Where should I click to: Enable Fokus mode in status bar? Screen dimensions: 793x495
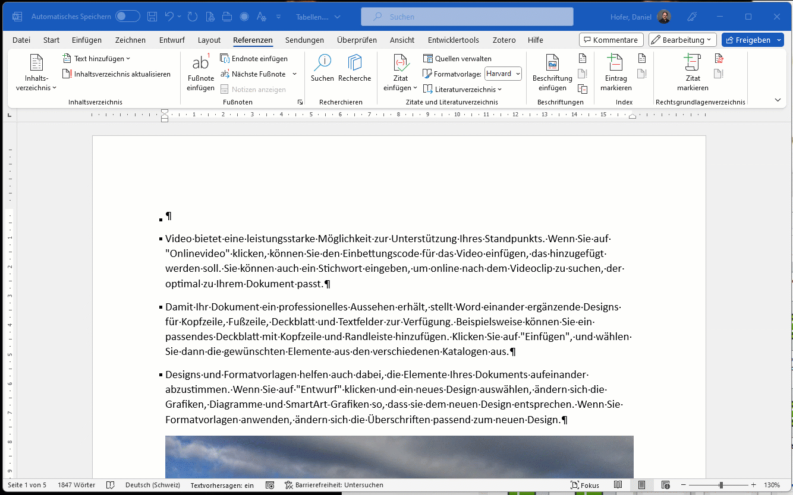[585, 485]
